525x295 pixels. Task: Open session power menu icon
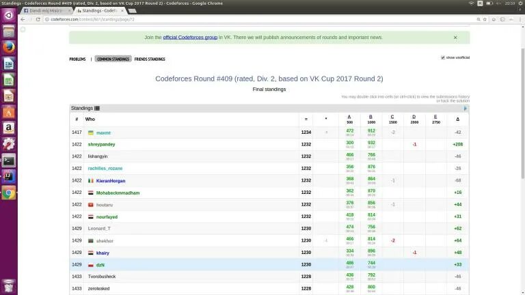[x=521, y=3]
